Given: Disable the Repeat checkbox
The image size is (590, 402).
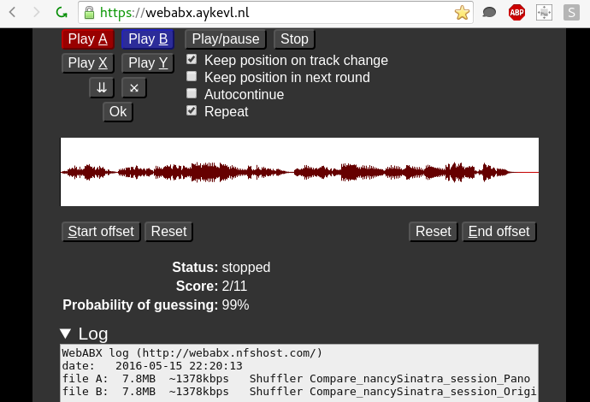Looking at the screenshot, I should pos(192,110).
